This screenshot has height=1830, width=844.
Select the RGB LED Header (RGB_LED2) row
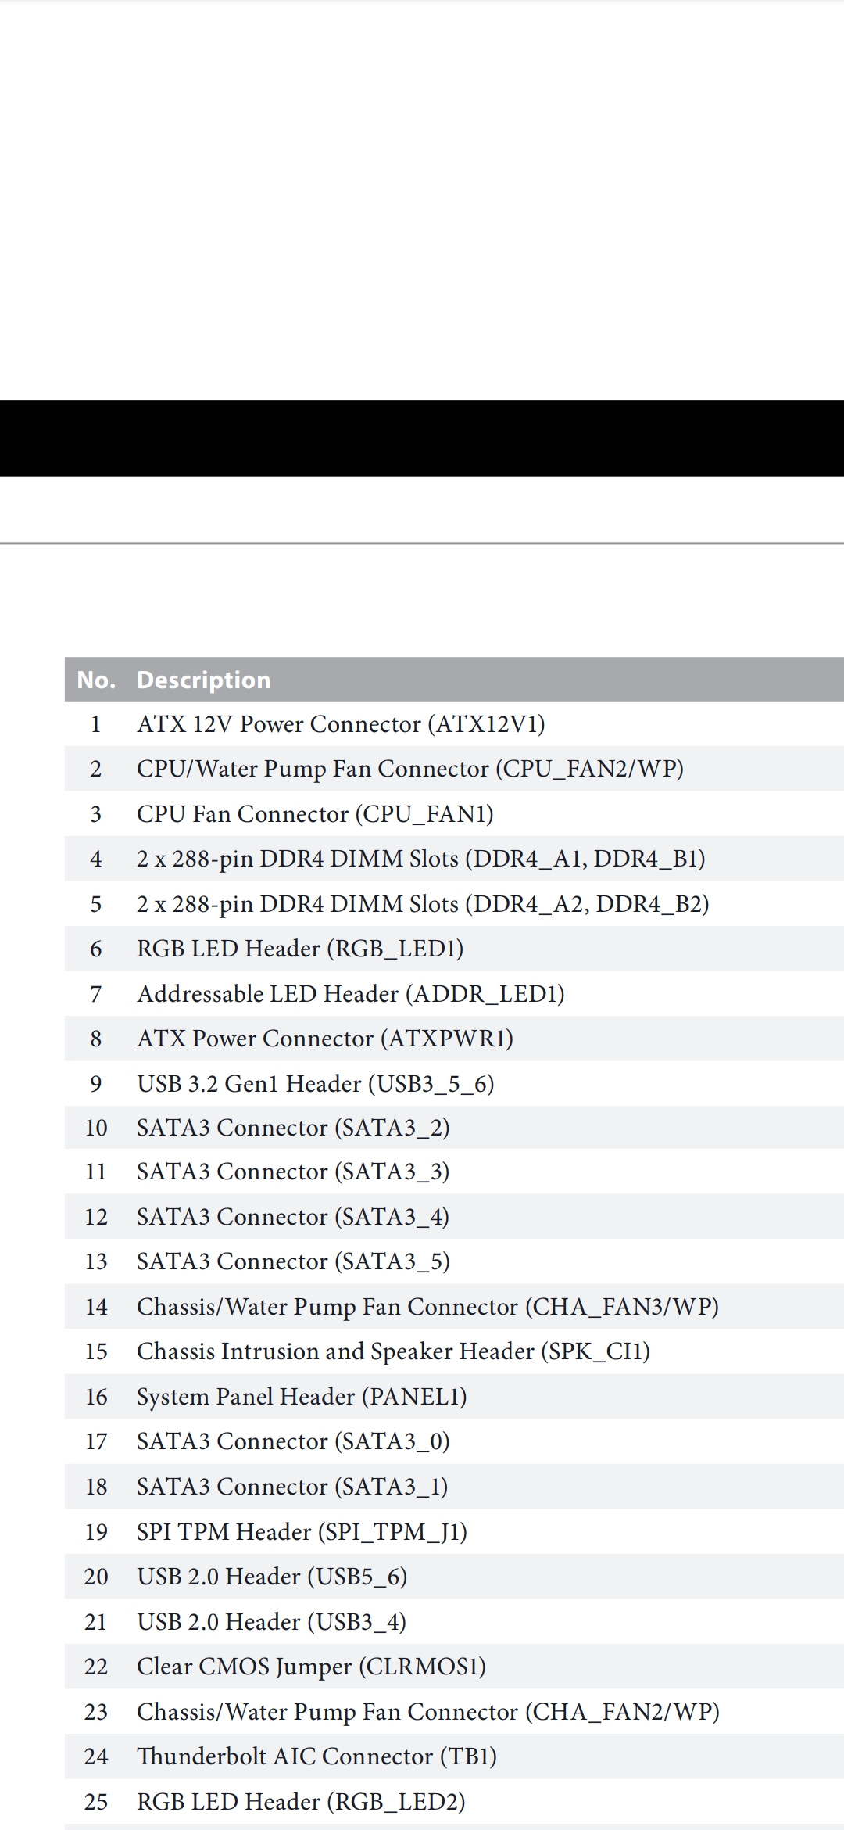454,1802
